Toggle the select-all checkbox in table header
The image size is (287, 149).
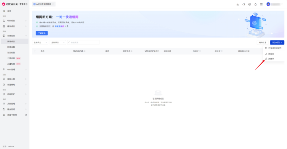pos(35,51)
